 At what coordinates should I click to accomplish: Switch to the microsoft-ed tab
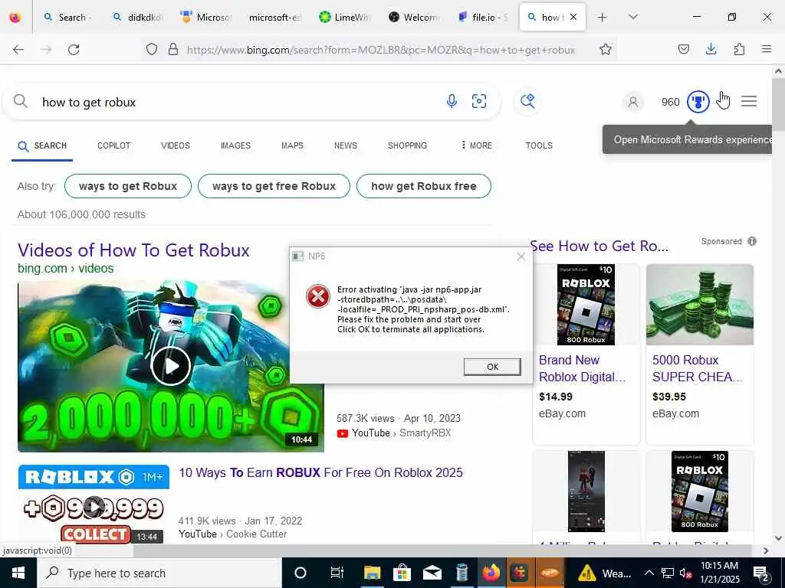[x=277, y=17]
